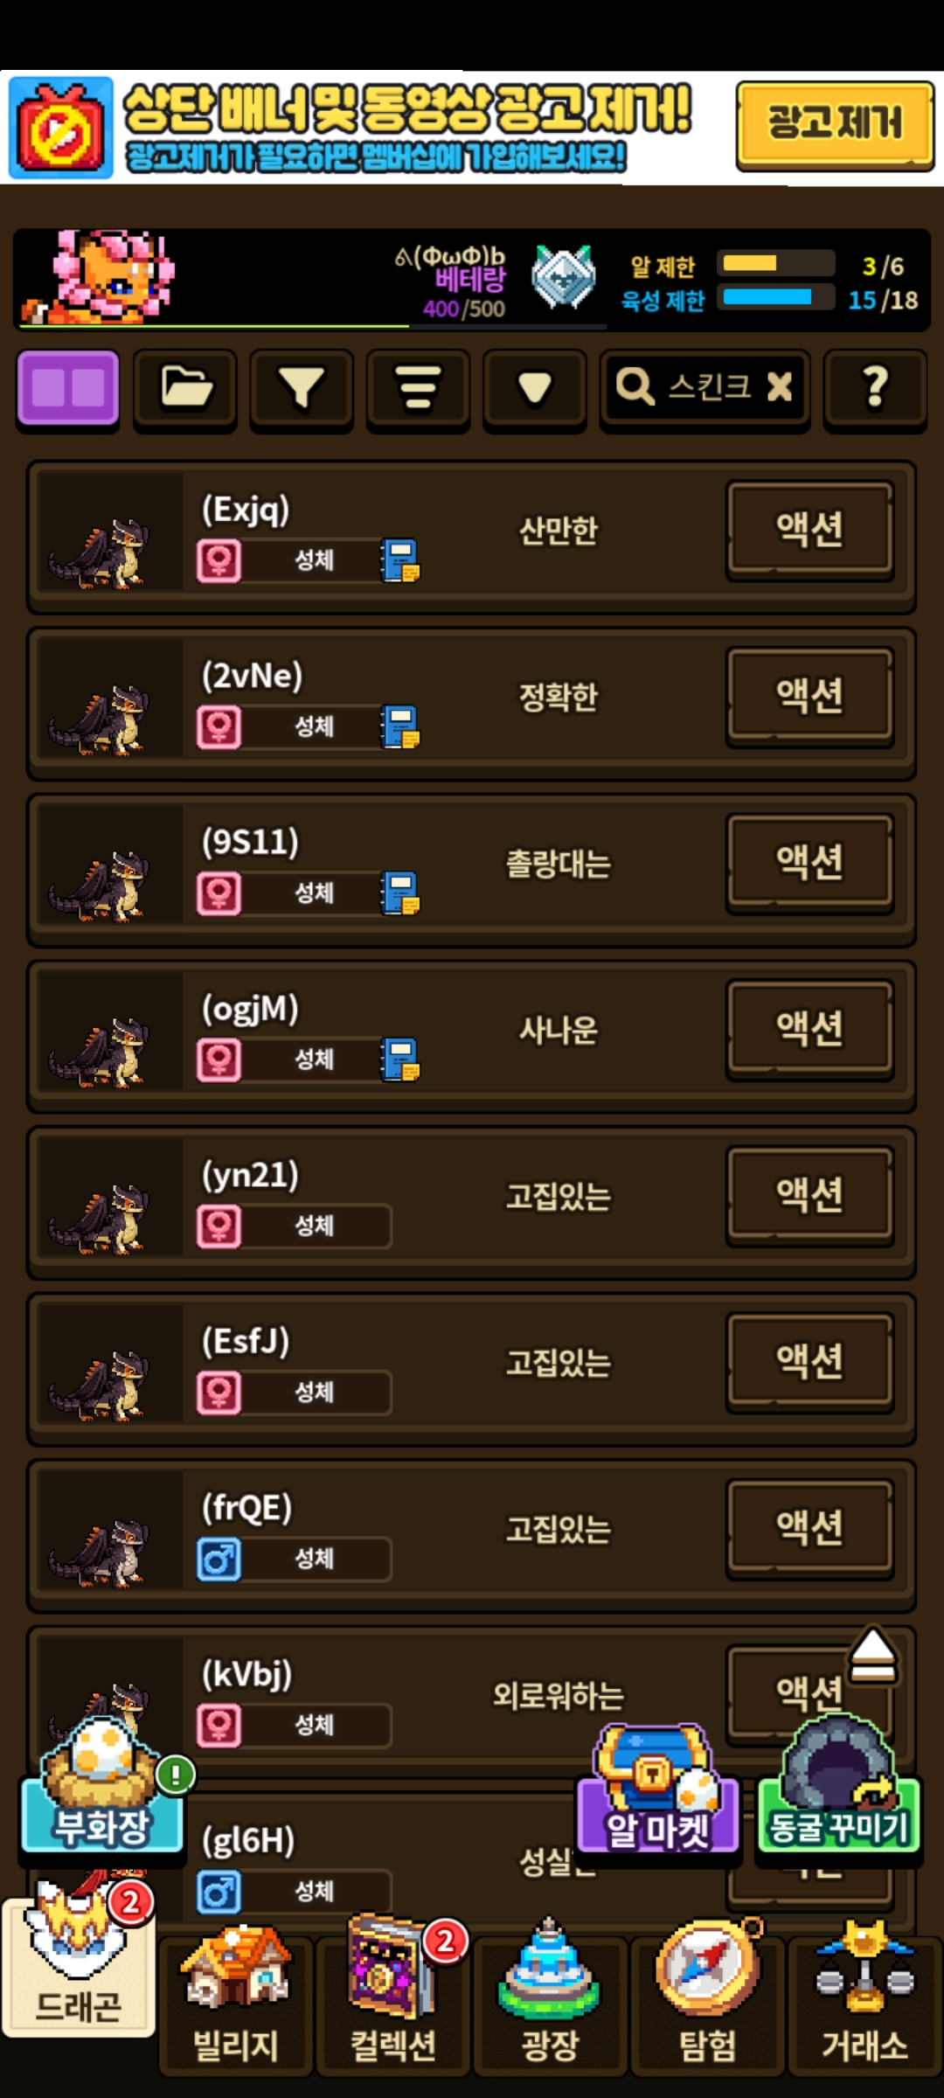Screen dimensions: 944x2098
Task: Tap the sort lines icon
Action: [418, 388]
